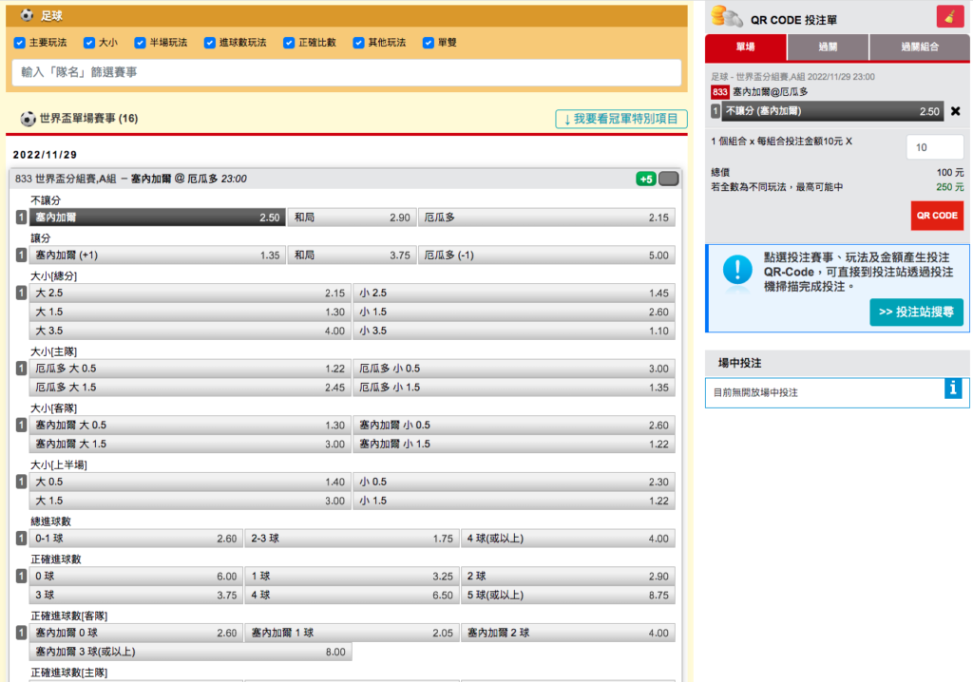Click the 隊名 filter input field

tap(346, 72)
